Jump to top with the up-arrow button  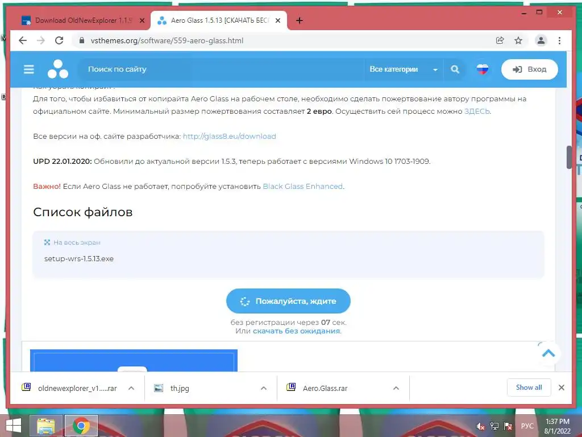pos(548,353)
